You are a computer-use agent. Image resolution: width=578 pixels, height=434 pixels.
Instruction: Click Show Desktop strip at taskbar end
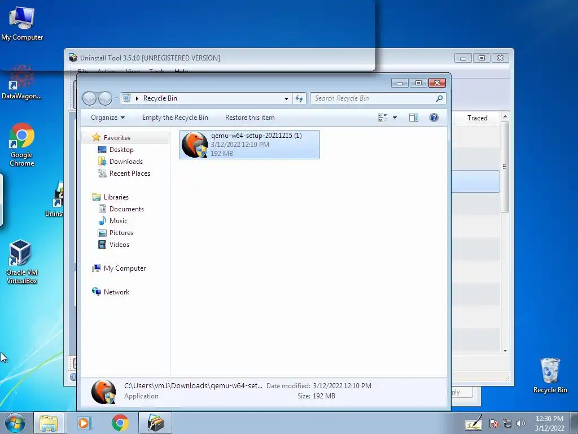point(574,423)
